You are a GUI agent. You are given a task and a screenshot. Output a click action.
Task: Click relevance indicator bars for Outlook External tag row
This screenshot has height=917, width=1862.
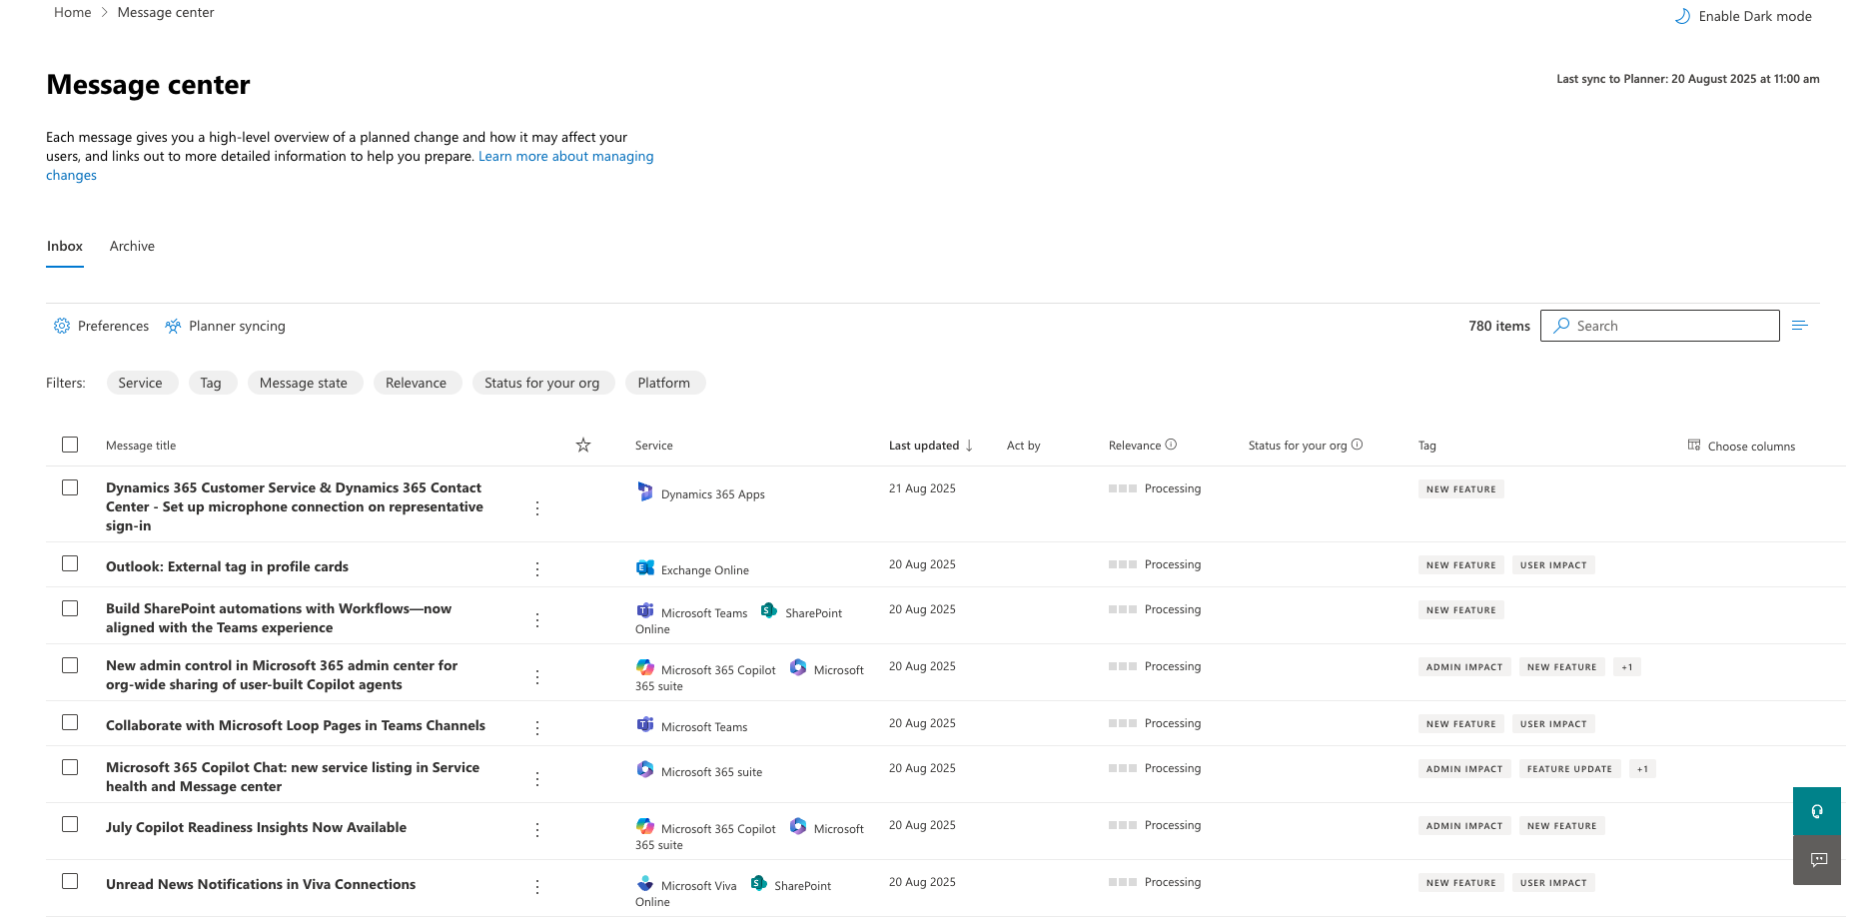[1123, 564]
